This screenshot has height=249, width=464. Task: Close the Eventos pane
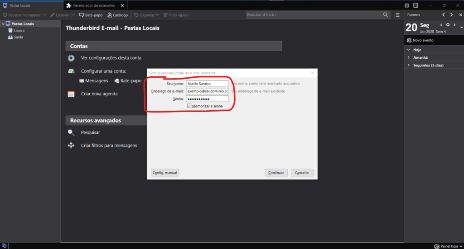pyautogui.click(x=460, y=15)
